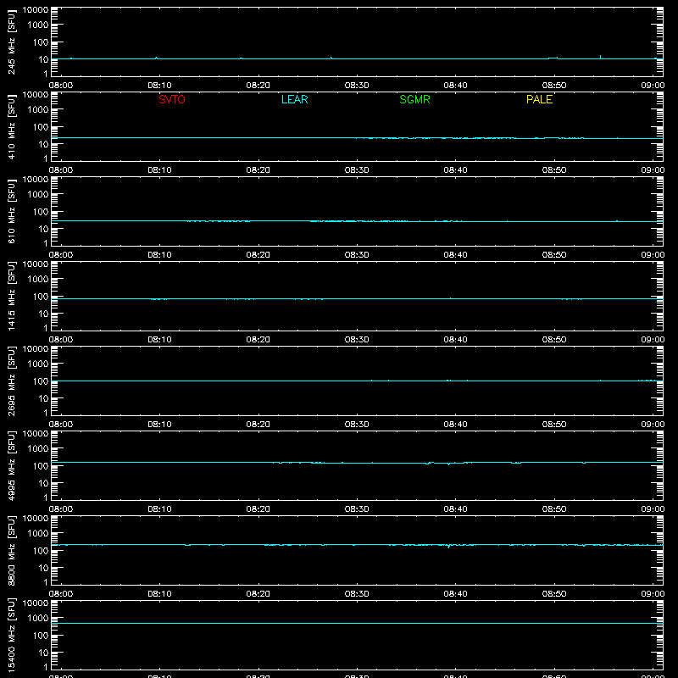
Task: Select the 2695 MHz [SFU] axis title
Action: coord(12,381)
